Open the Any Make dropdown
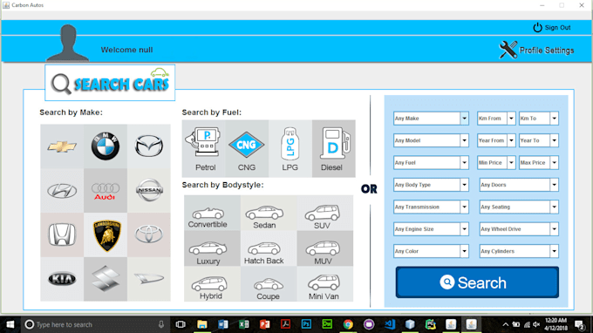The height and width of the screenshot is (333, 593). 431,119
